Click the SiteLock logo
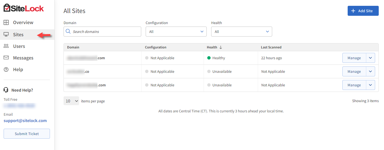Screen dimensions: 384x150 (24, 8)
